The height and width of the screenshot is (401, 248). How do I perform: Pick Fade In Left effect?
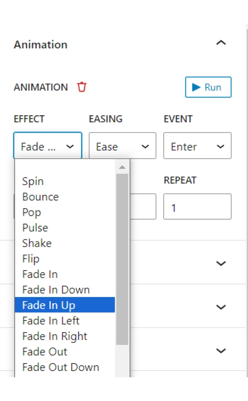[x=65, y=321]
